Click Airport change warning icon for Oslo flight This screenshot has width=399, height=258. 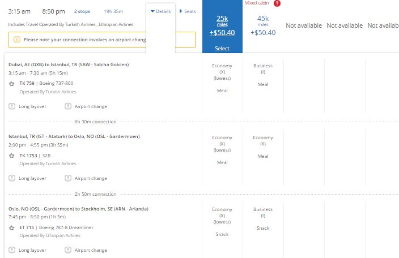pos(68,250)
